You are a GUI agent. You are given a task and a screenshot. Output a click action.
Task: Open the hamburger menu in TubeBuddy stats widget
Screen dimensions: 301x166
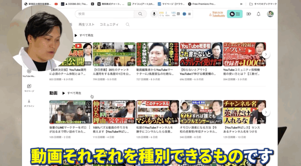click(189, 14)
